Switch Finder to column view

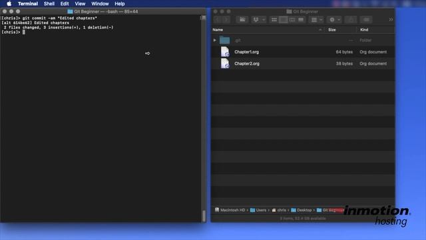coord(292,19)
